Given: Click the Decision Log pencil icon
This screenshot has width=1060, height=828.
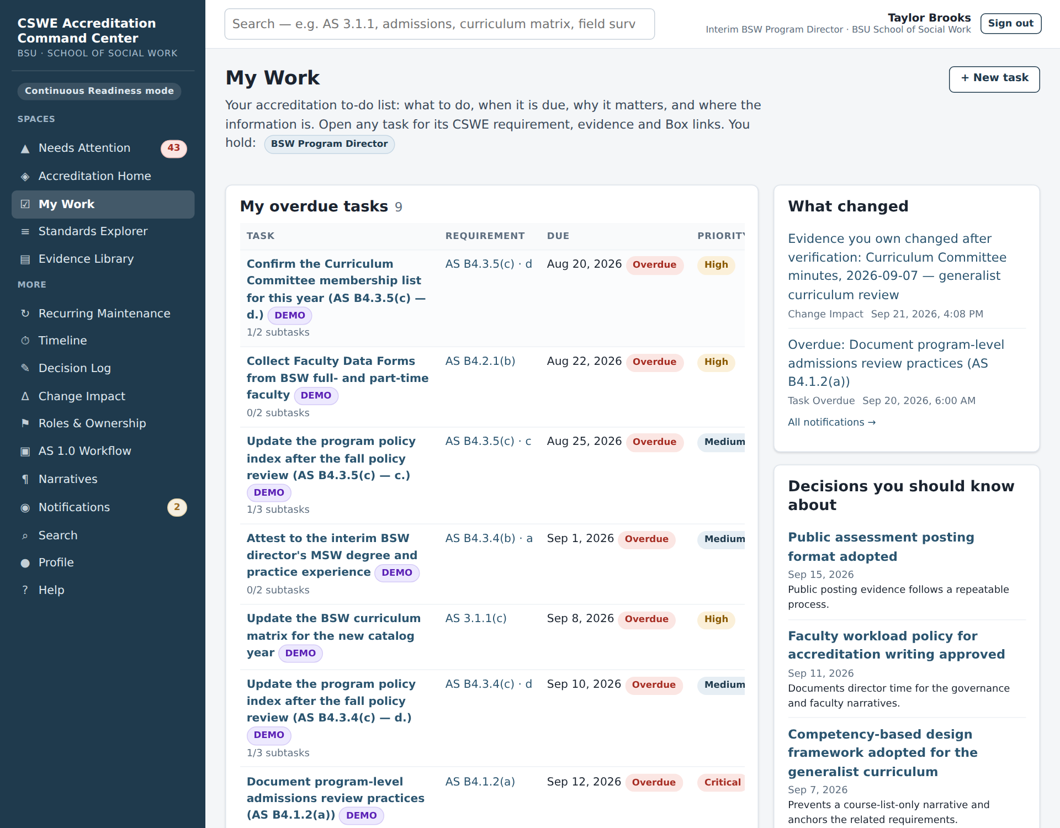Looking at the screenshot, I should click(25, 368).
